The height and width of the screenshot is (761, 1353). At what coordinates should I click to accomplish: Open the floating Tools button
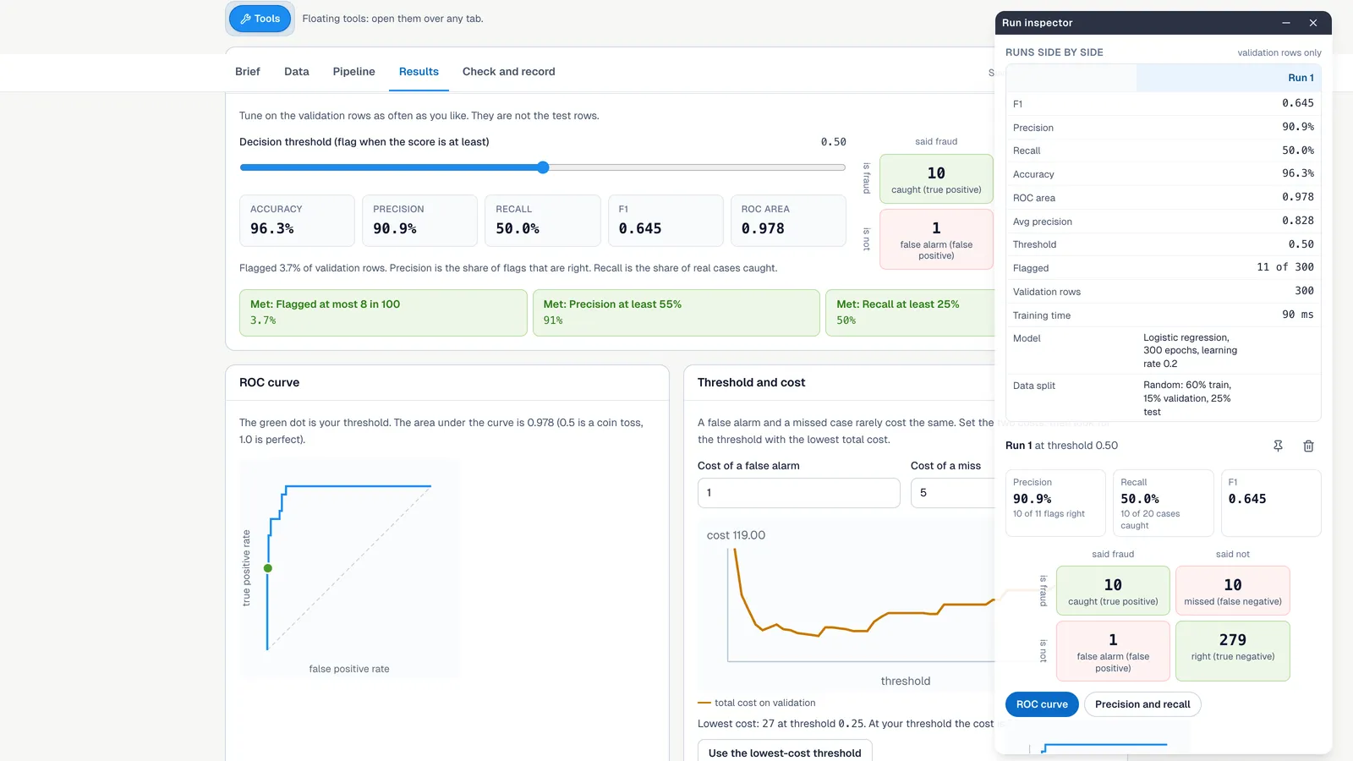[260, 19]
